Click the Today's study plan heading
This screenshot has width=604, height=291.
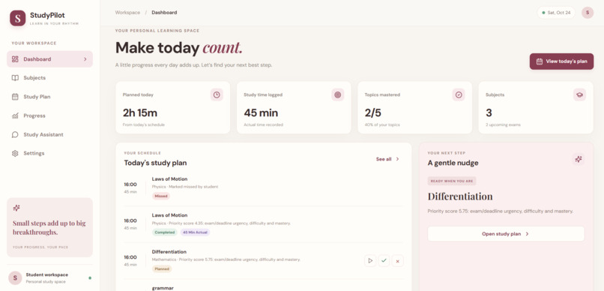pyautogui.click(x=155, y=163)
